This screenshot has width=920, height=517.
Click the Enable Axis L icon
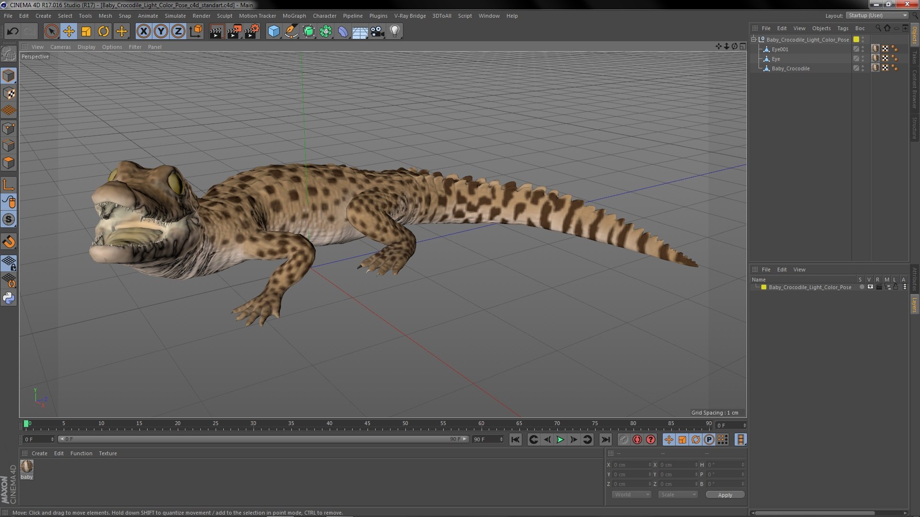(x=9, y=185)
